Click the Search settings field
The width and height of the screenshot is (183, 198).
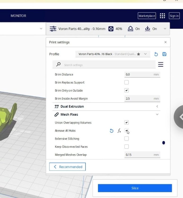(x=104, y=64)
